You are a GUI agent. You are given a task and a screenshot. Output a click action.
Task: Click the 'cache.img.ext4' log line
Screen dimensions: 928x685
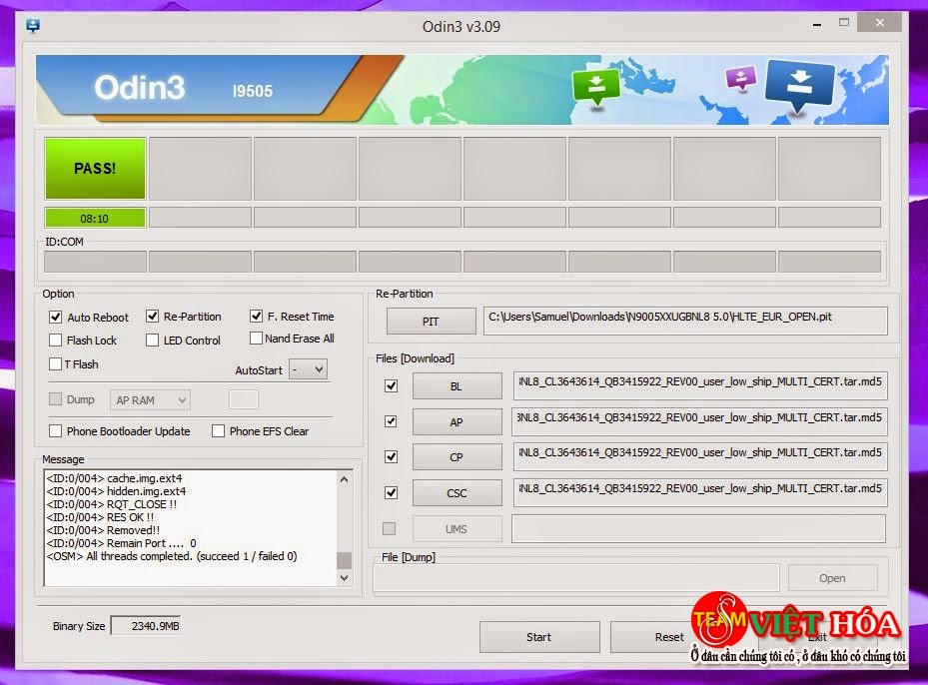point(114,478)
